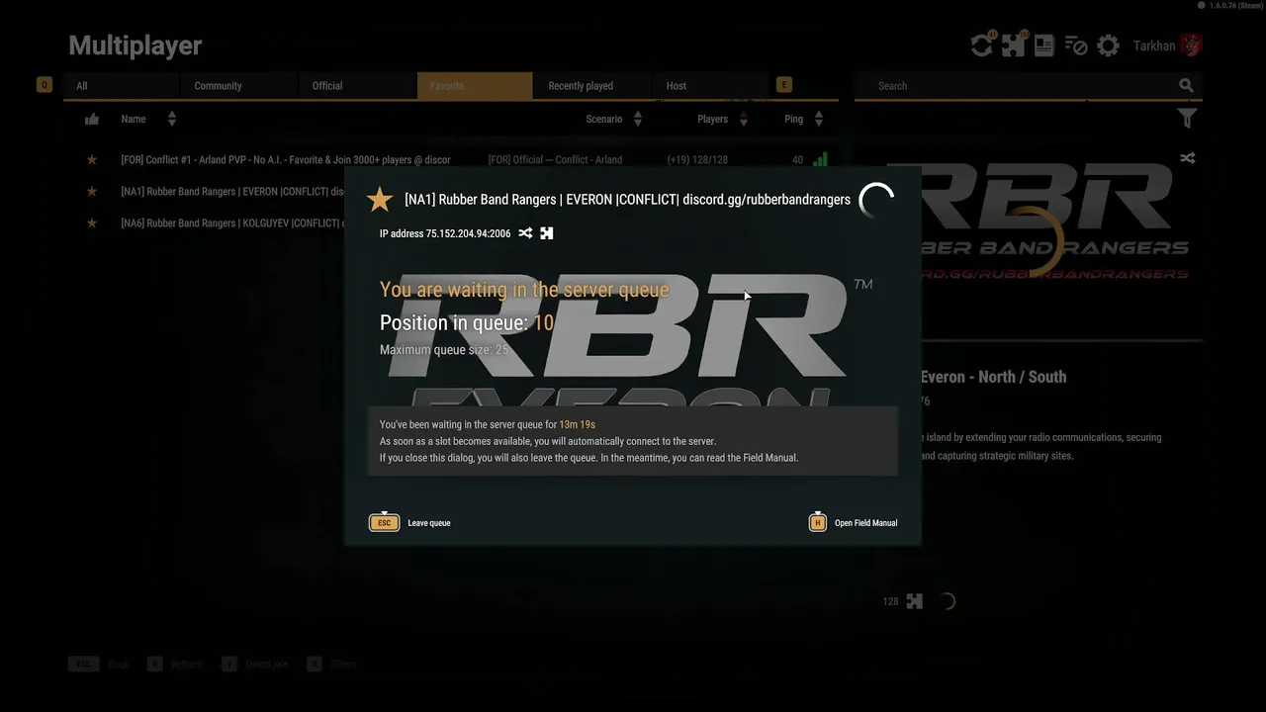Click the crossplay shuffle icon in server details panel
Viewport: 1266px width, 712px height.
pos(1188,158)
